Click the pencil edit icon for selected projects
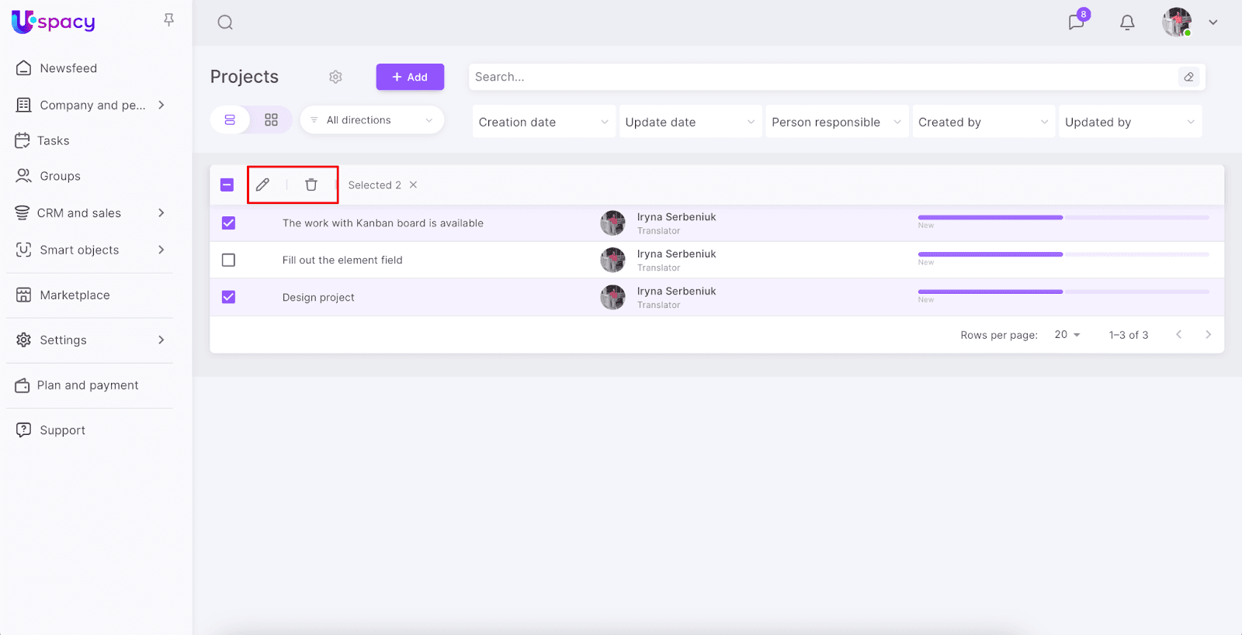 262,185
